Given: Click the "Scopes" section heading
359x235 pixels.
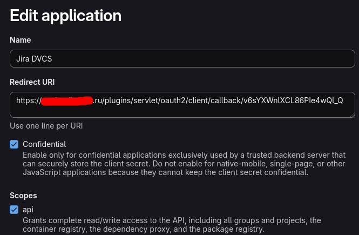Looking at the screenshot, I should [23, 196].
